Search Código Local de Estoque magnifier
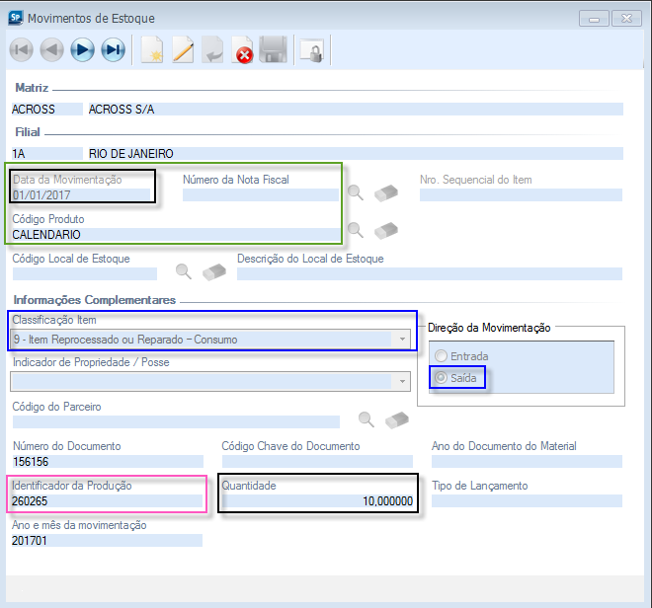652x608 pixels. coord(184,271)
